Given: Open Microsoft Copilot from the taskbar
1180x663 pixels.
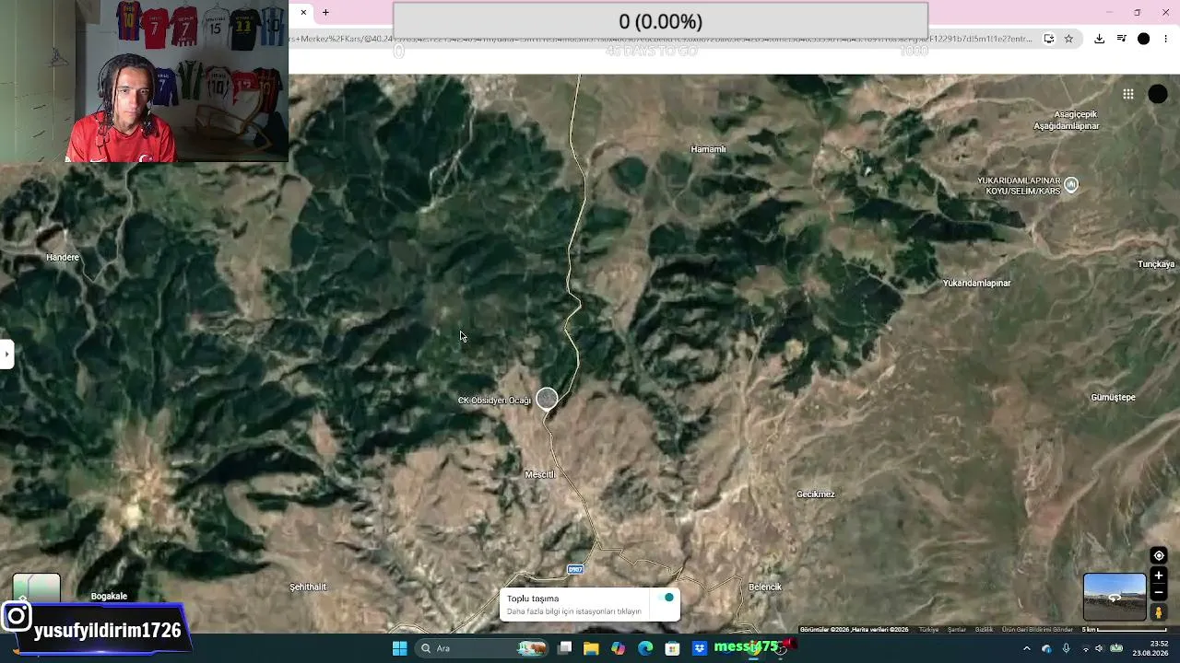Looking at the screenshot, I should pyautogui.click(x=618, y=648).
